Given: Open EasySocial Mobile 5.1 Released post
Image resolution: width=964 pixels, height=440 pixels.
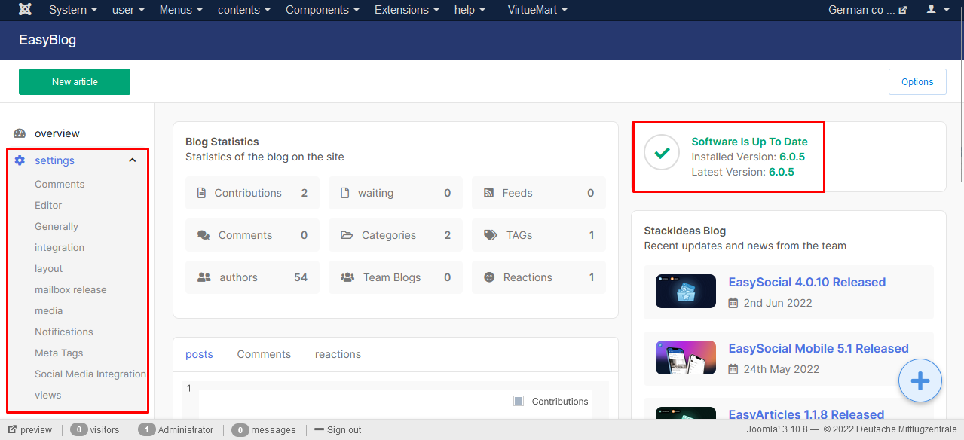Looking at the screenshot, I should click(x=819, y=348).
